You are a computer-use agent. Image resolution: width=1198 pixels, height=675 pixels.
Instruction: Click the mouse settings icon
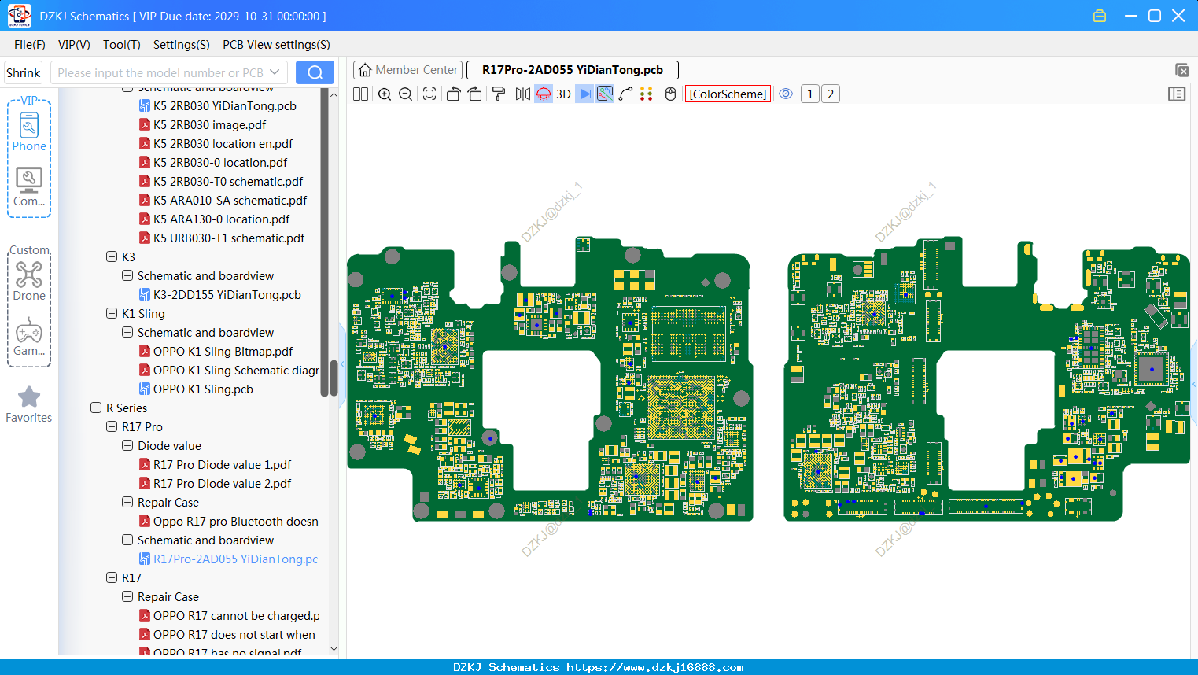tap(671, 94)
